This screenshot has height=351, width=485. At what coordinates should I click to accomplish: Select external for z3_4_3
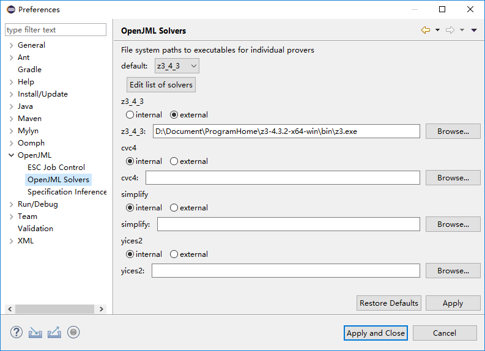click(x=174, y=115)
